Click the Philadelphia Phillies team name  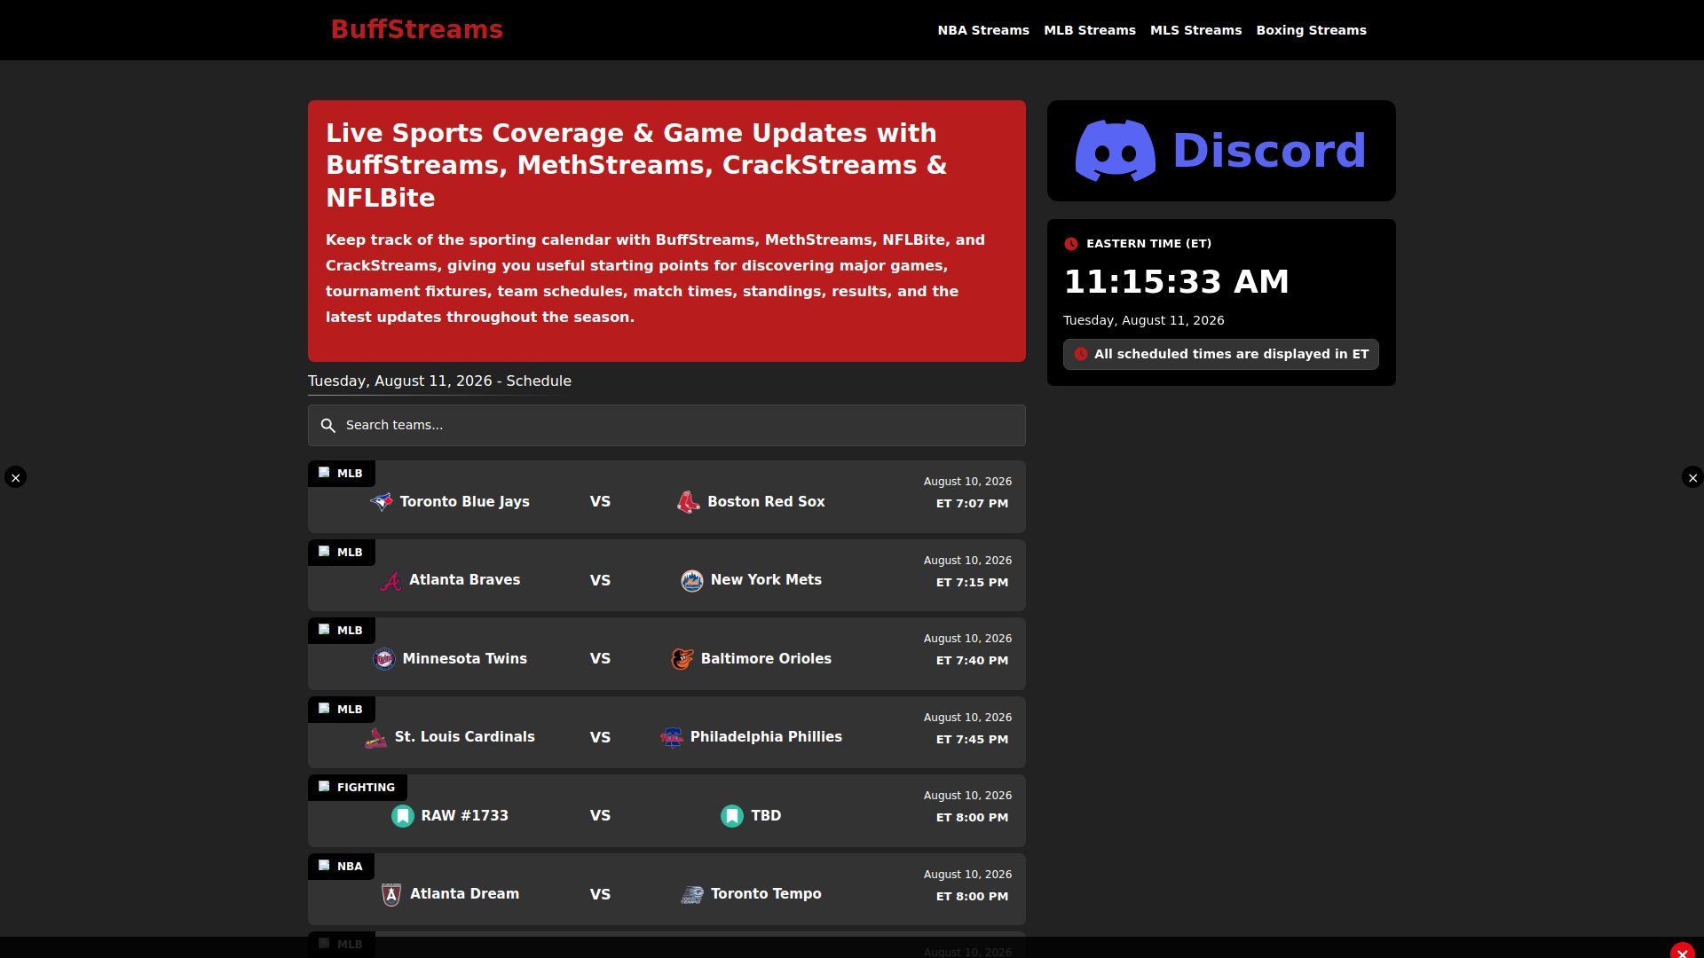coord(766,737)
